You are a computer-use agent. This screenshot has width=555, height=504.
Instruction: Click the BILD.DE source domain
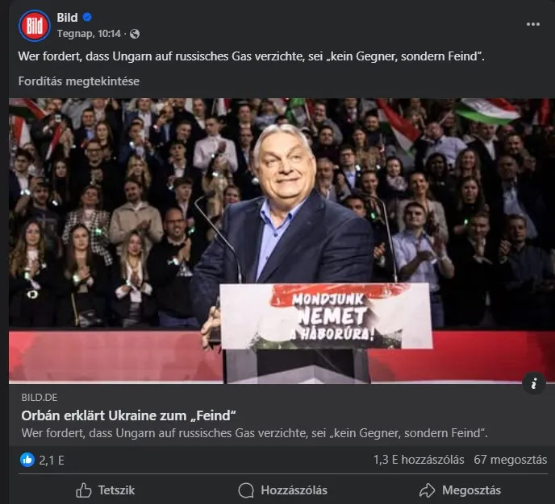pyautogui.click(x=40, y=398)
